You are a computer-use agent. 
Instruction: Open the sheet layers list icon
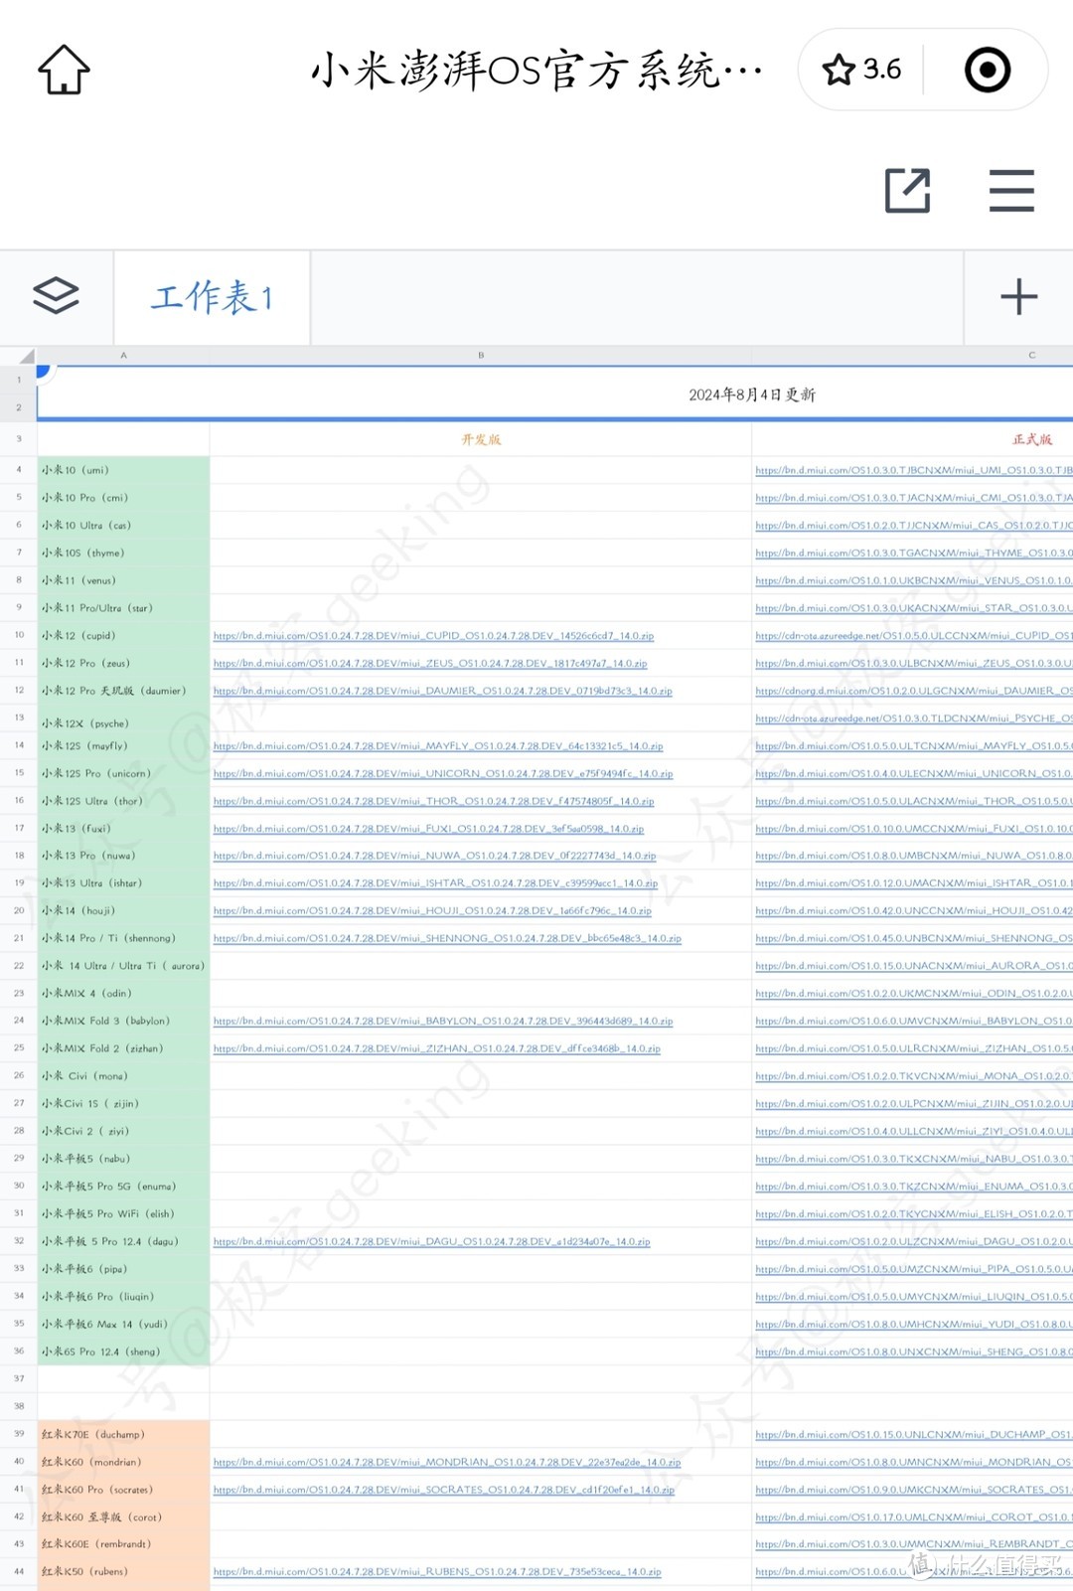(x=56, y=295)
